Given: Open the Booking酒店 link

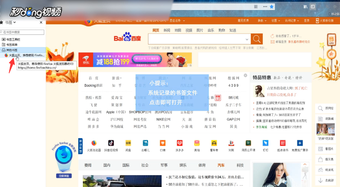Looking at the screenshot, I should [93, 85].
